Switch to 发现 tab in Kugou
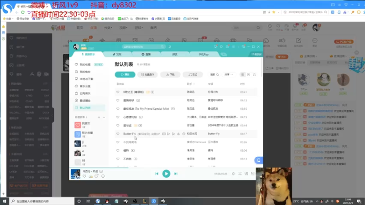The height and width of the screenshot is (205, 365). click(x=117, y=54)
